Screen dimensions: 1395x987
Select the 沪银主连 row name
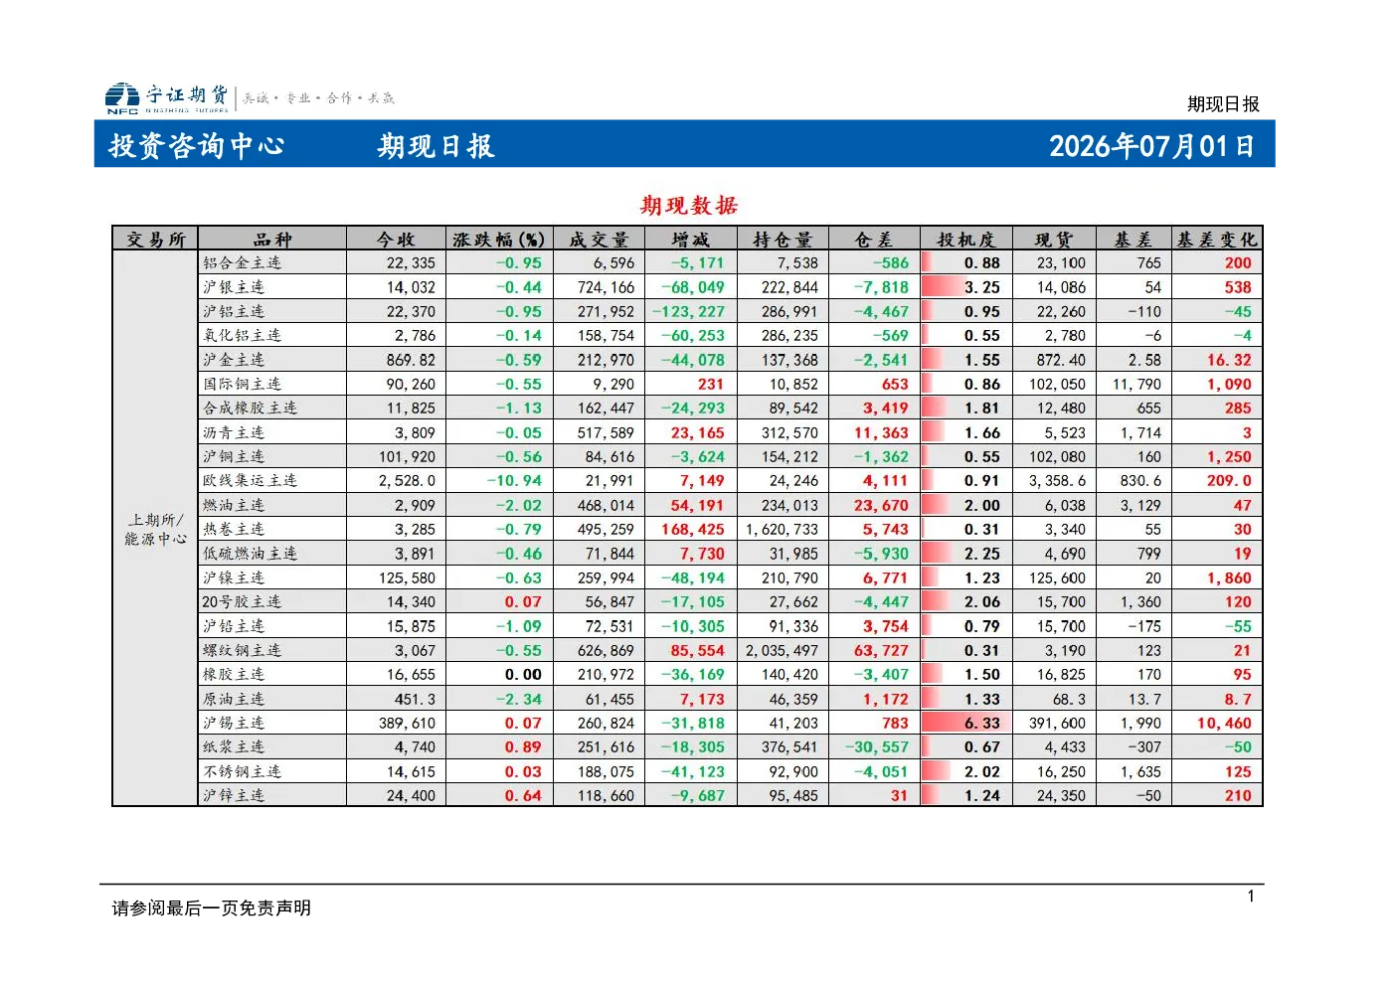pos(234,287)
